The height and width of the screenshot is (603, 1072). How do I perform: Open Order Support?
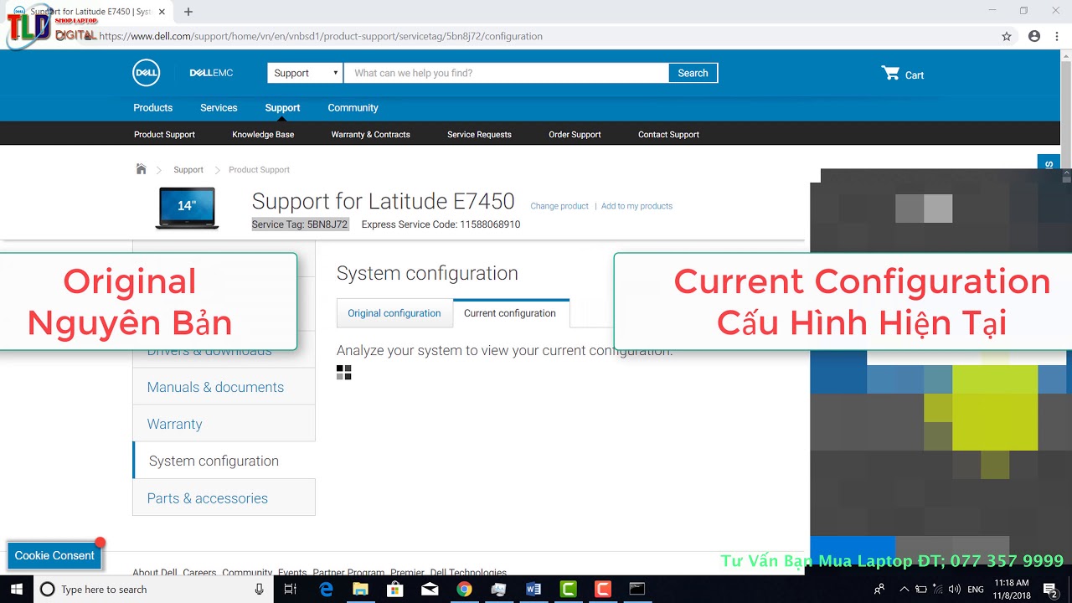point(575,134)
